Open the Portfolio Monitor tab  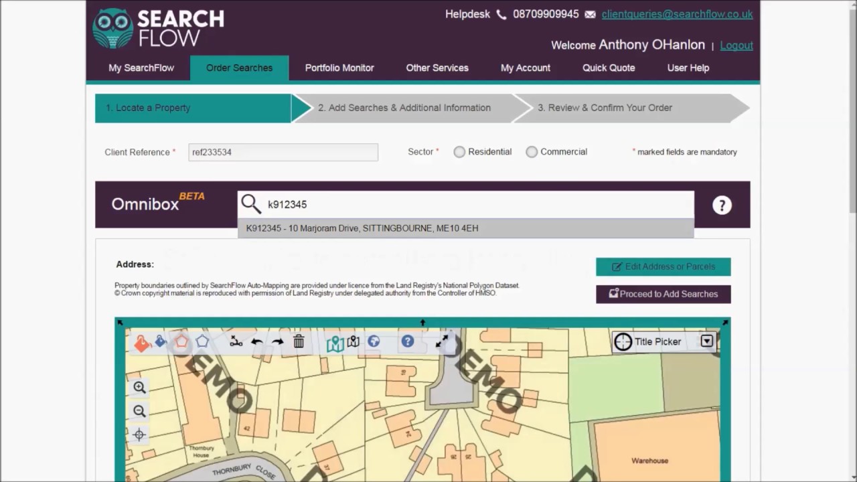click(339, 68)
